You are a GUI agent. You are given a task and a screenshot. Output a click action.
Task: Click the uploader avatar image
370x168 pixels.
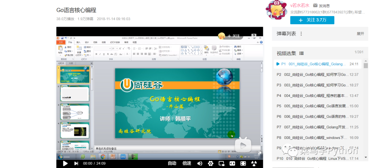[x=276, y=10]
